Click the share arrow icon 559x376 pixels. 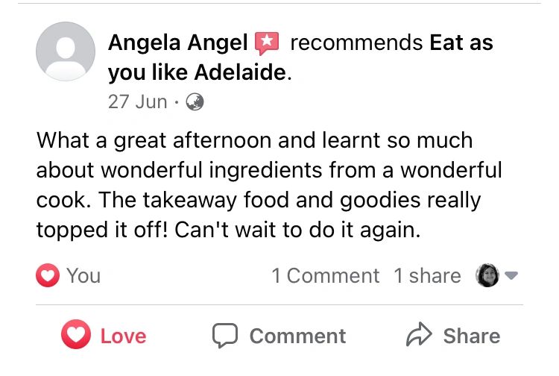(x=420, y=336)
